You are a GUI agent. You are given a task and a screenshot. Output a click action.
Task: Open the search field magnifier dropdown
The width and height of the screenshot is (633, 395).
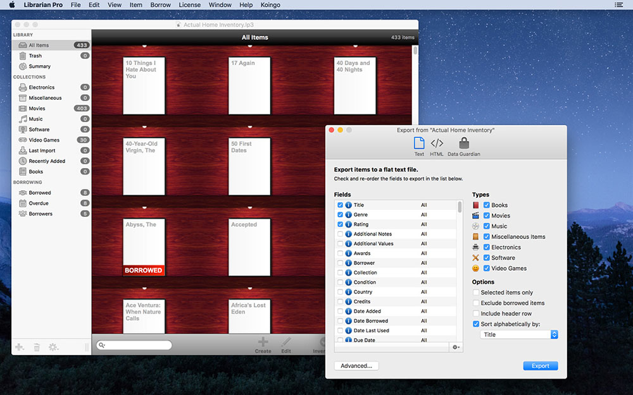click(102, 345)
